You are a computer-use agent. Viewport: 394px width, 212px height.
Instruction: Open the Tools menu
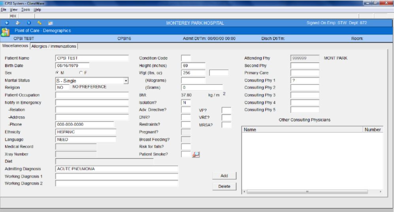26,9
